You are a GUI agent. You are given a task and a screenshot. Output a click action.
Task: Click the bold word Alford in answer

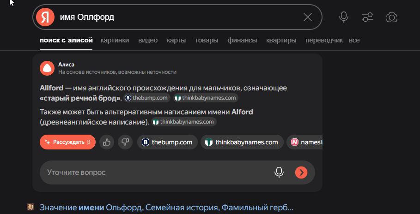click(x=242, y=112)
